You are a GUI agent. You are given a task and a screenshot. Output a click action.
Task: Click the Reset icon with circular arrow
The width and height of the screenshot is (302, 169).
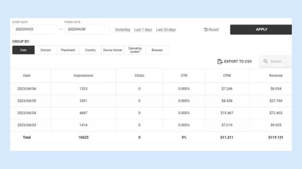click(206, 30)
